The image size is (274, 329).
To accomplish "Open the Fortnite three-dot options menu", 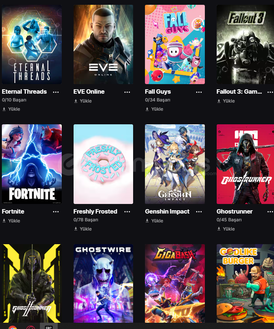I will 56,212.
